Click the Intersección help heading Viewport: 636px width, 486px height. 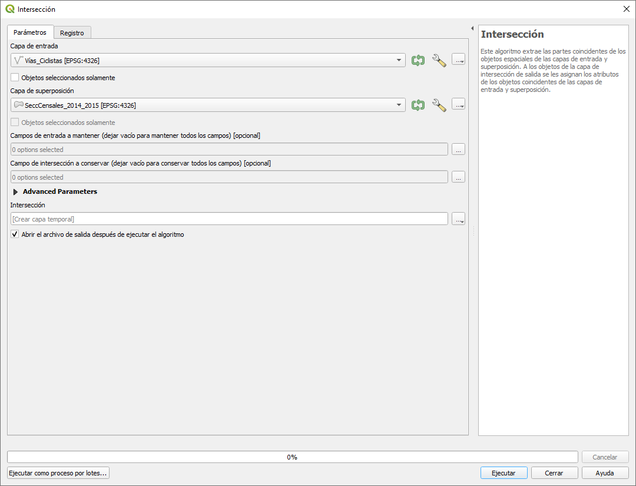tap(512, 35)
